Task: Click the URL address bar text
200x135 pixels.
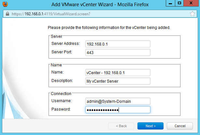Action: 51,14
